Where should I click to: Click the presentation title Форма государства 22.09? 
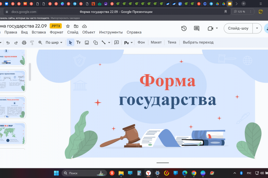tap(23, 26)
